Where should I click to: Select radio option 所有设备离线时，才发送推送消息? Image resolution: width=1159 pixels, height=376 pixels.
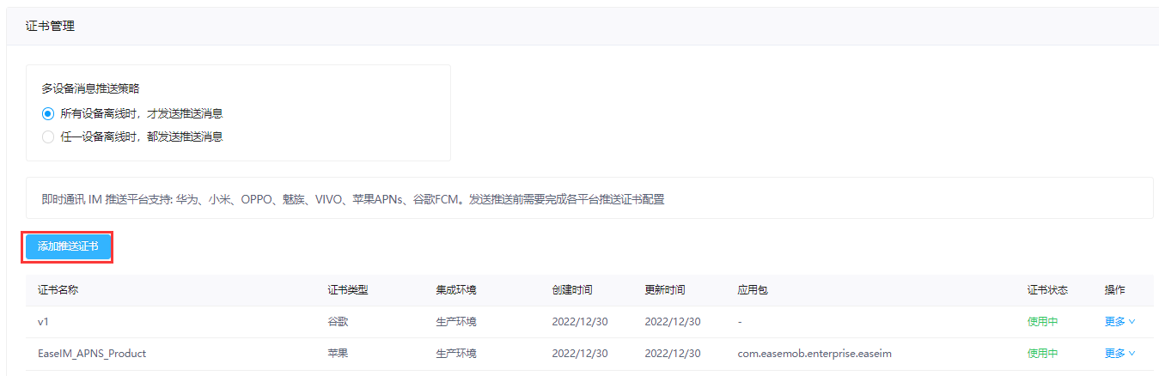coord(48,113)
